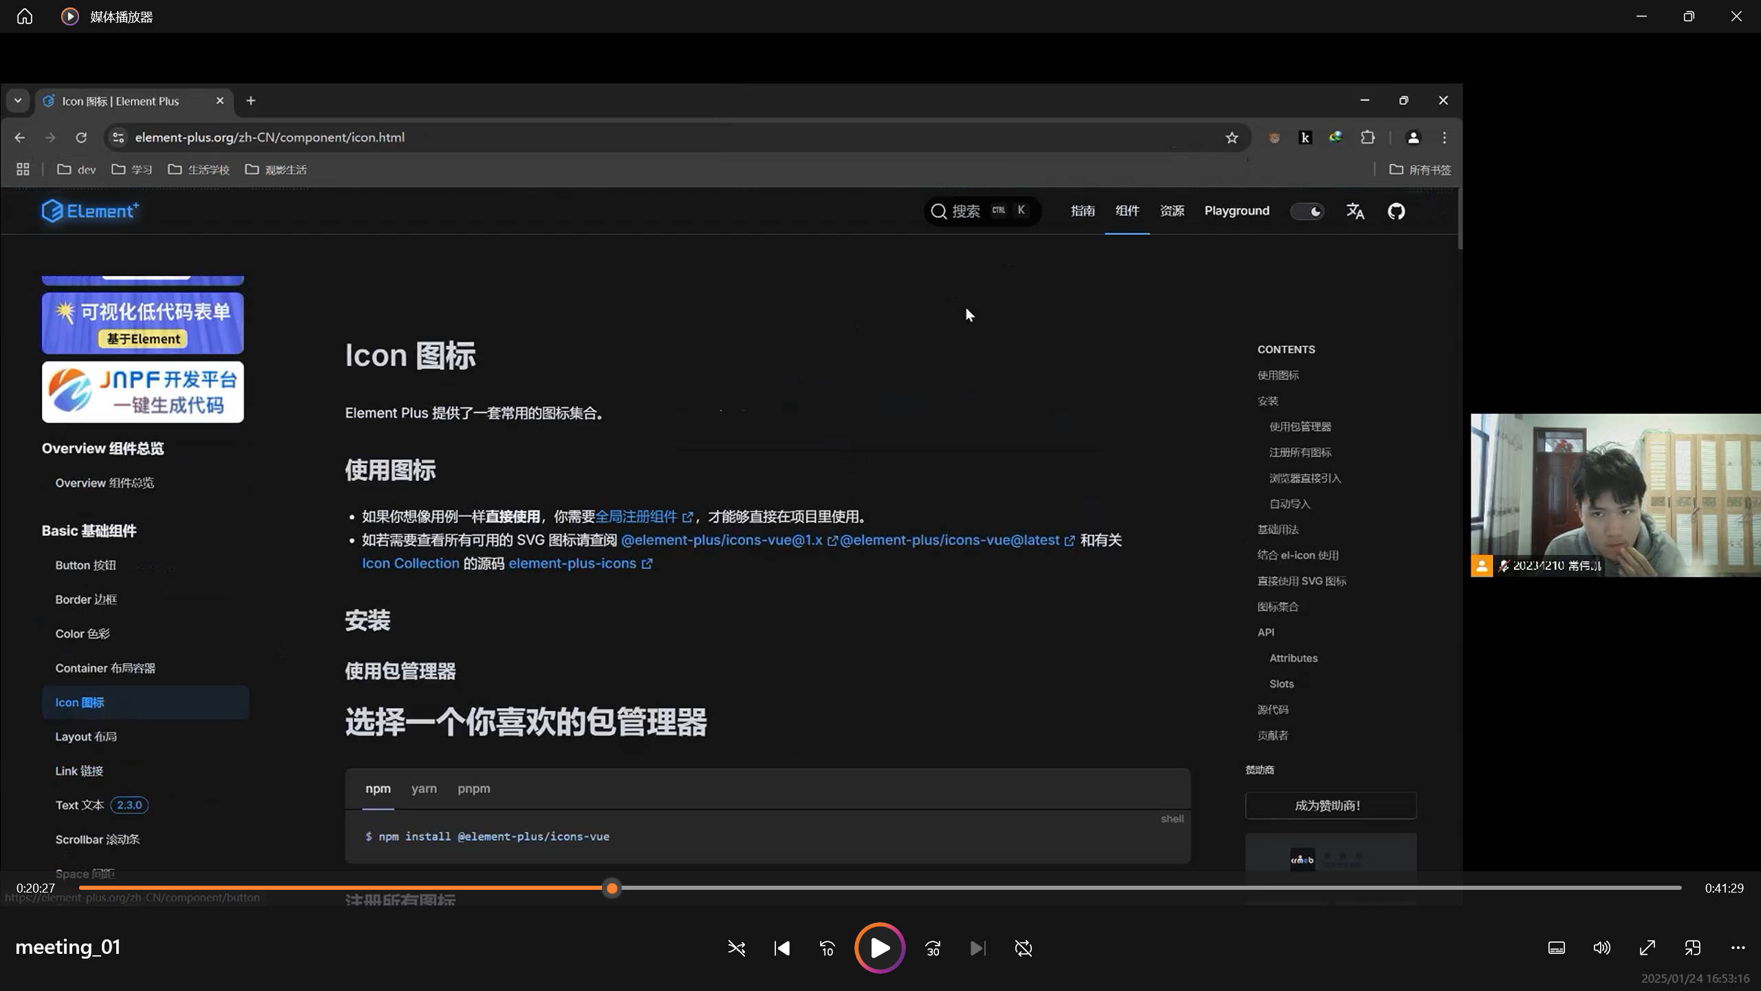The height and width of the screenshot is (991, 1761).
Task: Rewind 10 seconds
Action: tap(828, 948)
